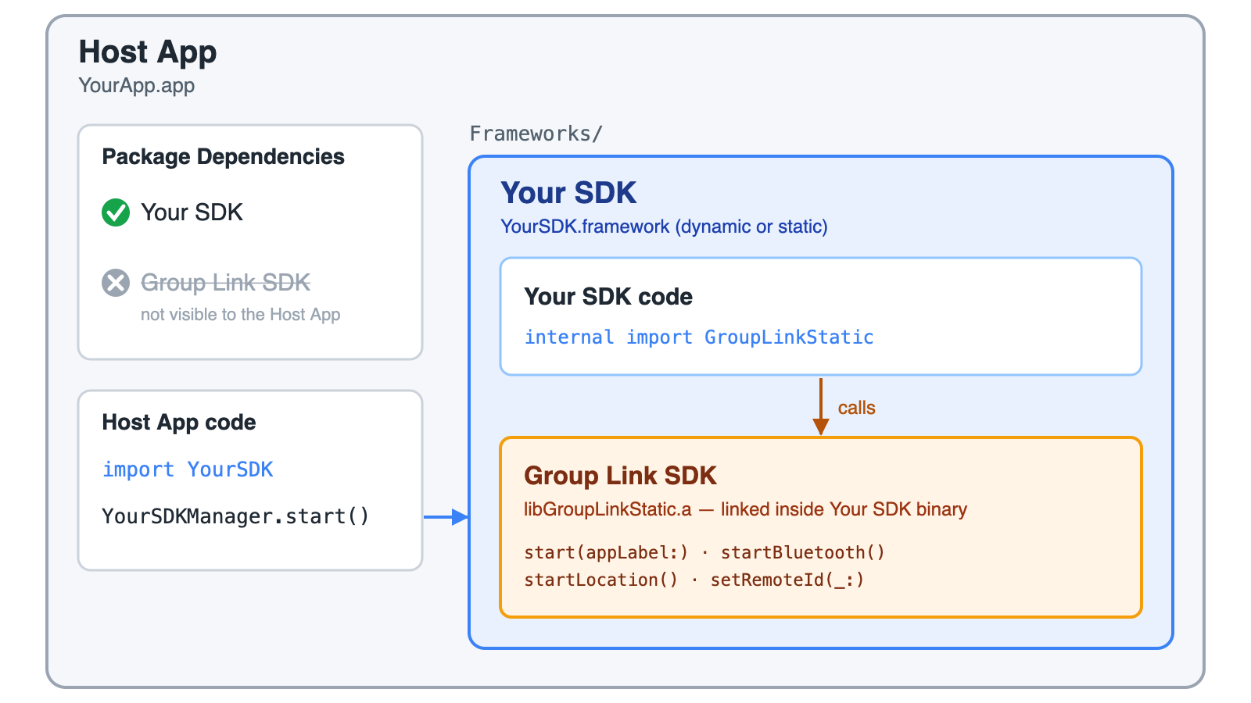Click the 'Package Dependencies' heading
Viewport: 1251px width, 703px height.
[x=224, y=157]
